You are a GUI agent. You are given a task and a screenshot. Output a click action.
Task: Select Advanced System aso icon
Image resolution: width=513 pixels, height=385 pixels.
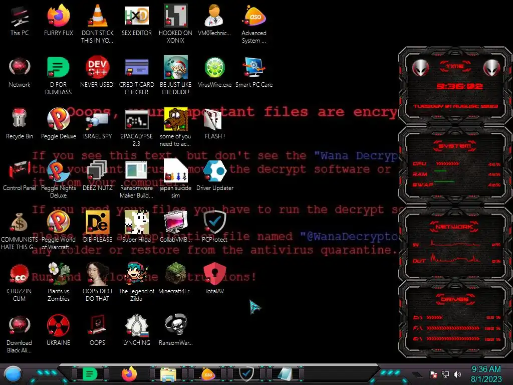click(x=253, y=24)
